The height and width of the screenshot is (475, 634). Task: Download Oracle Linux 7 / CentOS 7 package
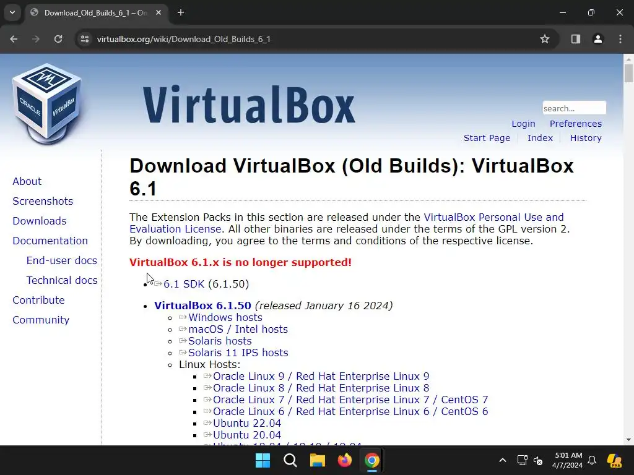[x=350, y=400]
